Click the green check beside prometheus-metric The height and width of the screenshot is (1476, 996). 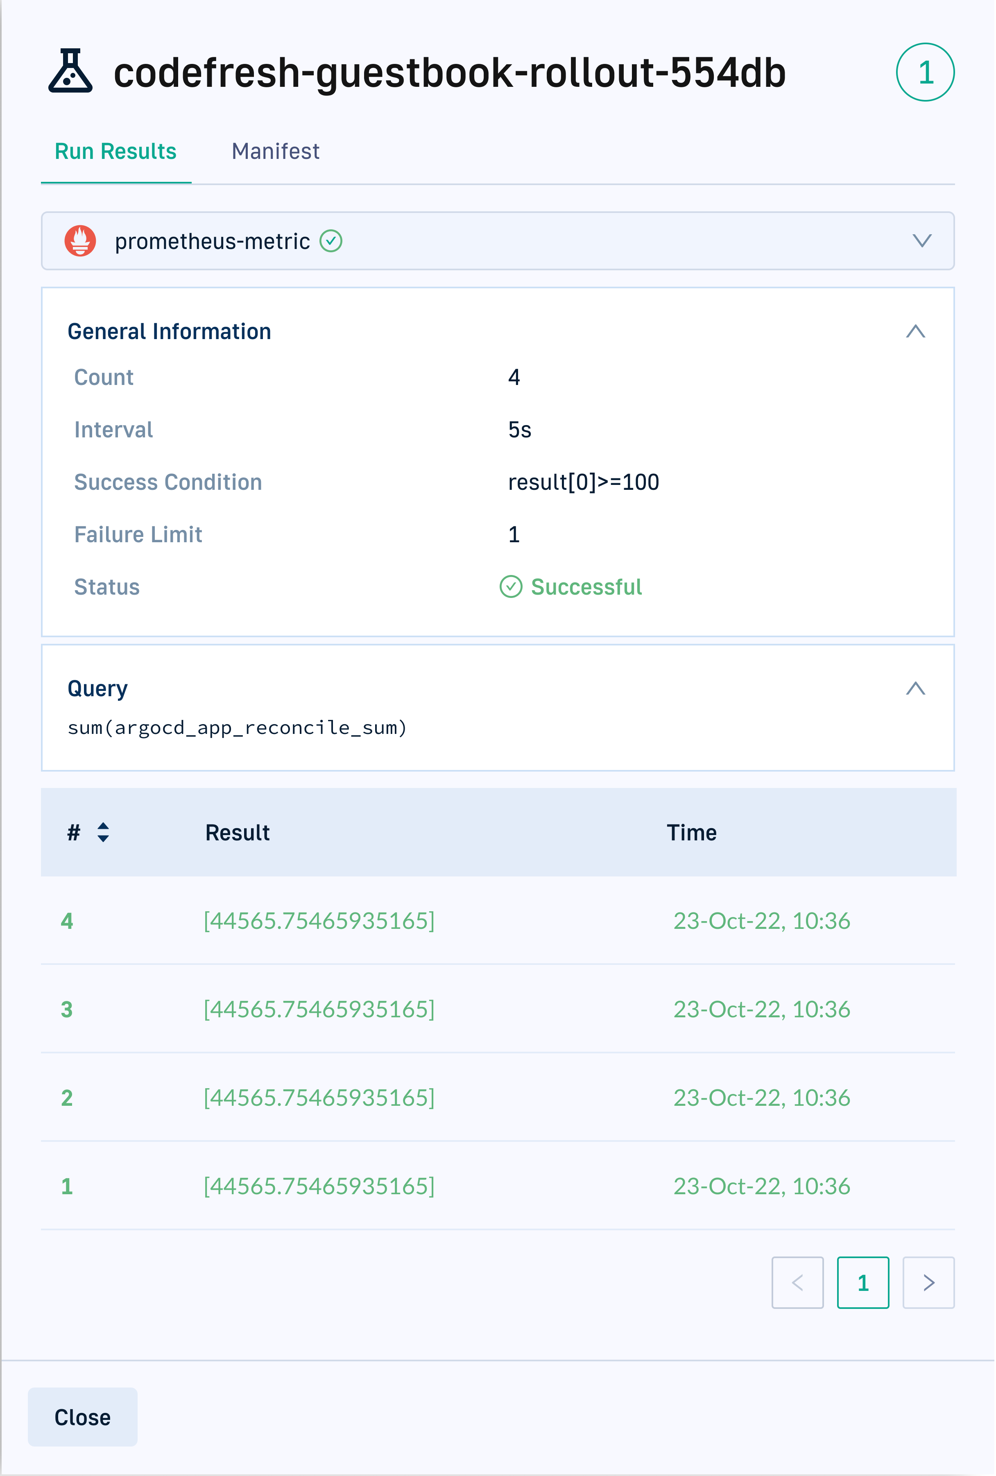coord(331,241)
